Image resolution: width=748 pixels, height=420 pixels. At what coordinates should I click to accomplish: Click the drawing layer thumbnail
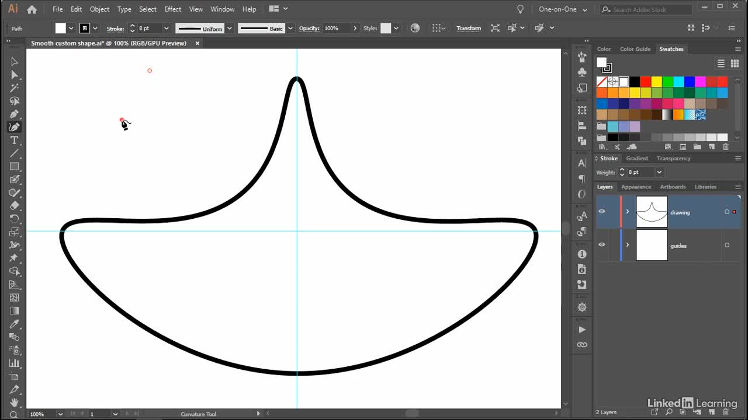pyautogui.click(x=652, y=212)
